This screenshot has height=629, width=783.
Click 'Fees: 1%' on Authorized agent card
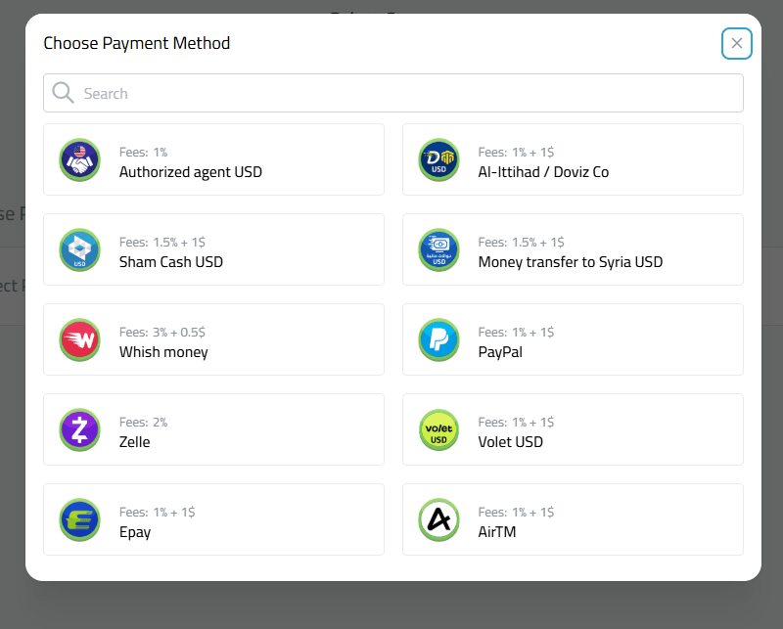[143, 153]
